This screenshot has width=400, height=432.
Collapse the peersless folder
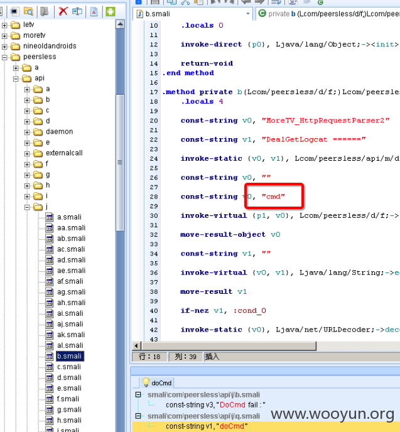(x=4, y=57)
